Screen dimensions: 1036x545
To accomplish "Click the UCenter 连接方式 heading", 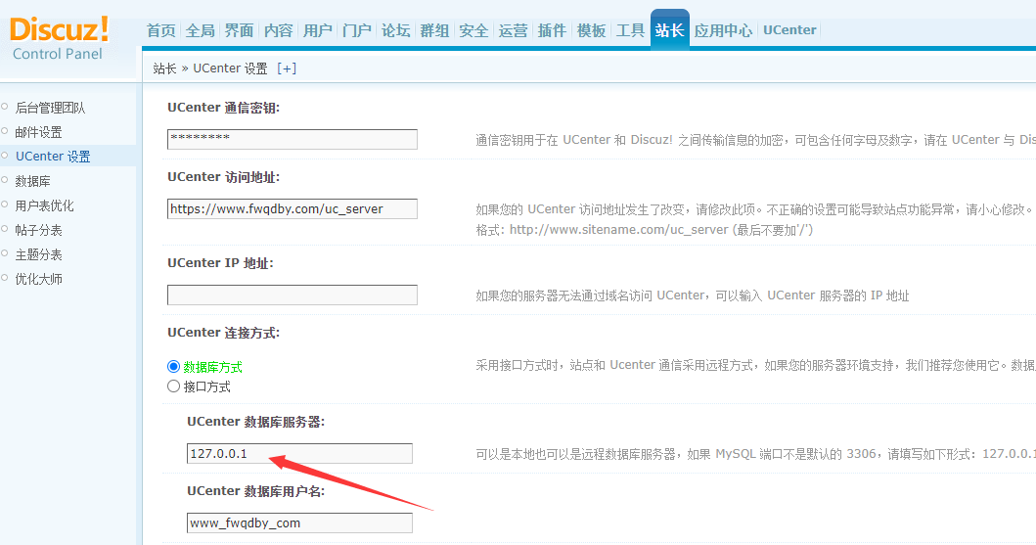I will point(223,333).
